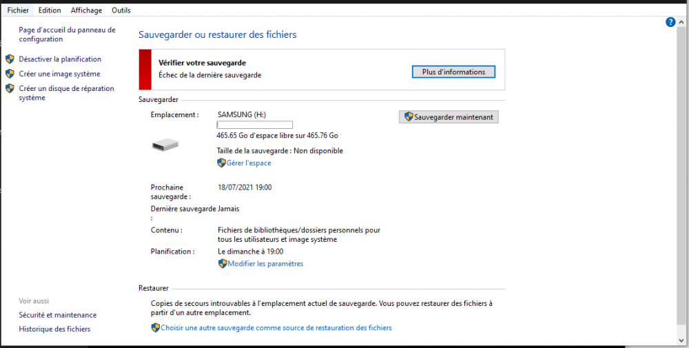The image size is (689, 348).
Task: Click the text Échec de la dernière sauvegarde
Action: tap(210, 75)
